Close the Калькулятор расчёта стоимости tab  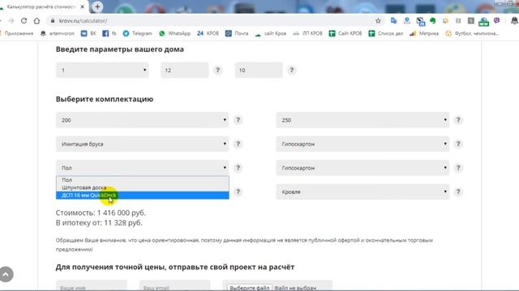pyautogui.click(x=83, y=6)
